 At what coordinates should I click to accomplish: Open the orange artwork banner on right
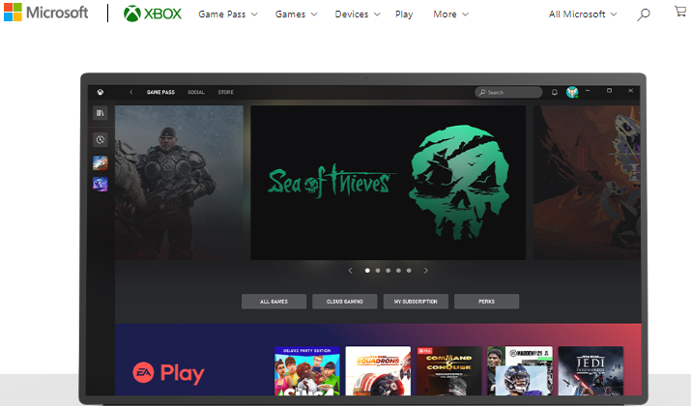click(x=587, y=183)
